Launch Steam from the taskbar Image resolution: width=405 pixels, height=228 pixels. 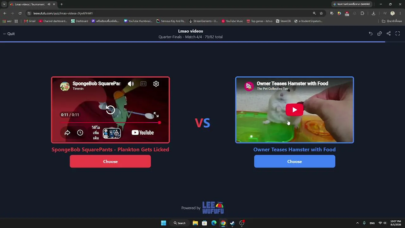(232, 223)
